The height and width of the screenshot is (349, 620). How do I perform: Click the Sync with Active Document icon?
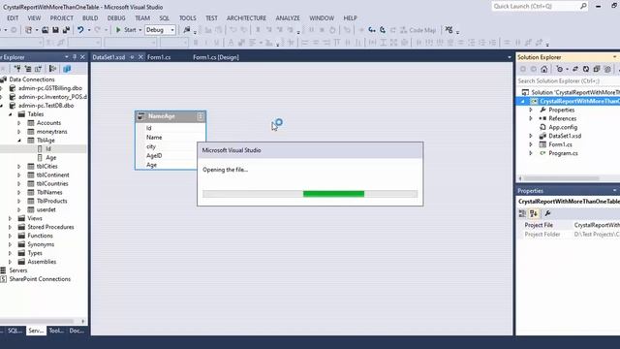point(575,69)
